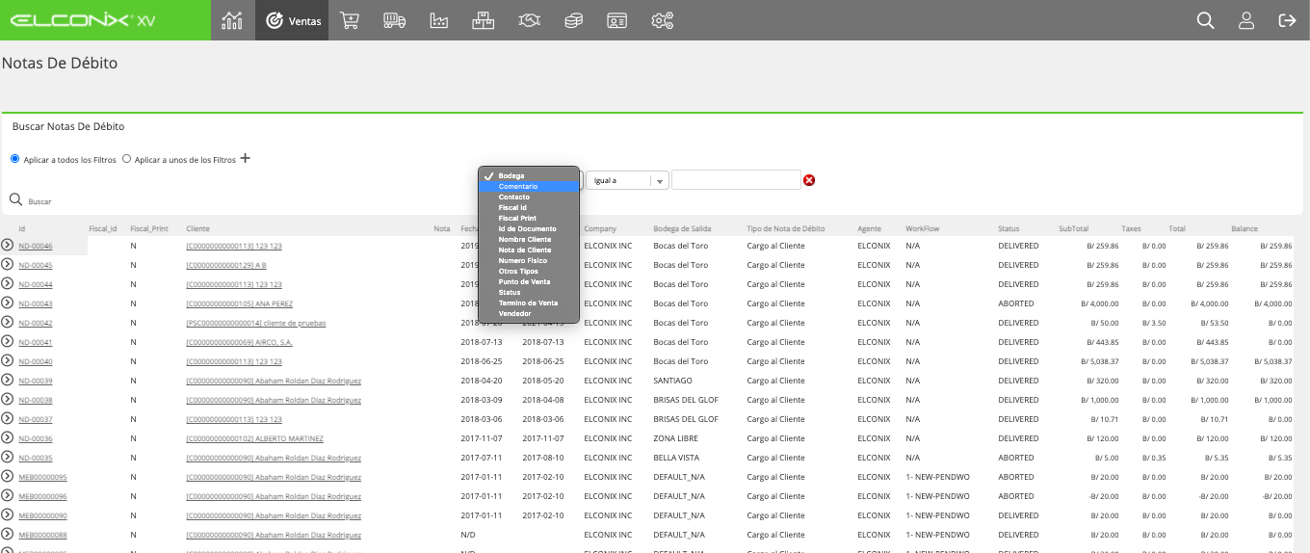
Task: Choose Nombre Cliente in the filter list
Action: coord(529,239)
